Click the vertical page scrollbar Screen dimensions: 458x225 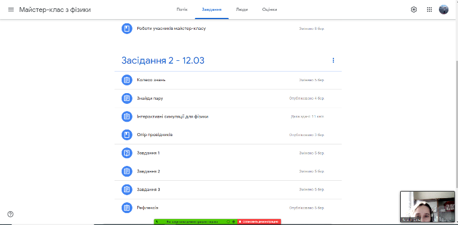tap(456, 124)
